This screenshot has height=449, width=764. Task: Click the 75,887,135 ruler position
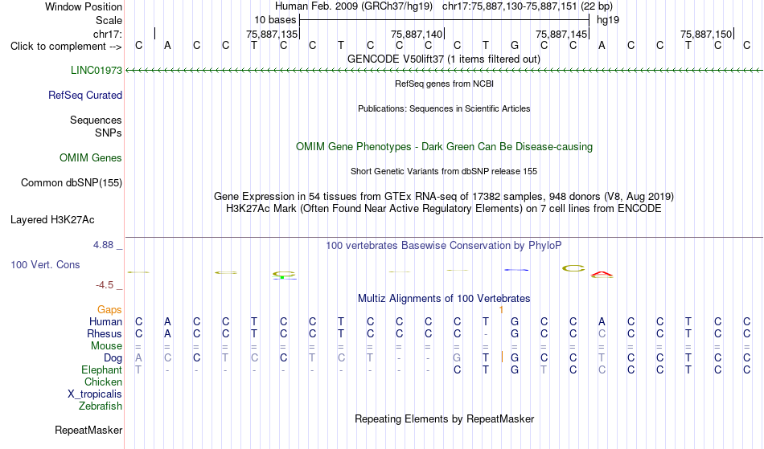pos(271,34)
